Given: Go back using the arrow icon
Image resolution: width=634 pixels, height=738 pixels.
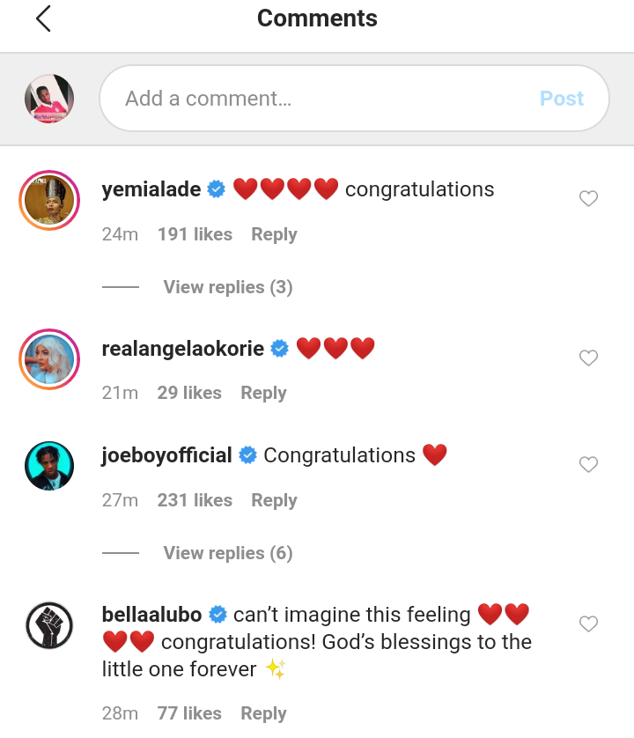Looking at the screenshot, I should 43,18.
